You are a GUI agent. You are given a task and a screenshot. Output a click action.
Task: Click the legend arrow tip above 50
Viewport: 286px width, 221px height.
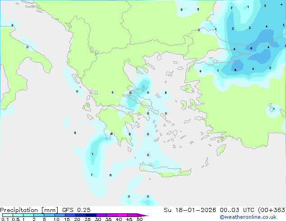point(143,215)
